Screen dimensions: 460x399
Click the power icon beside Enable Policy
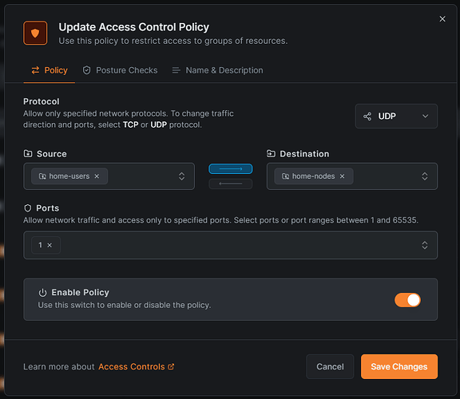(x=43, y=293)
